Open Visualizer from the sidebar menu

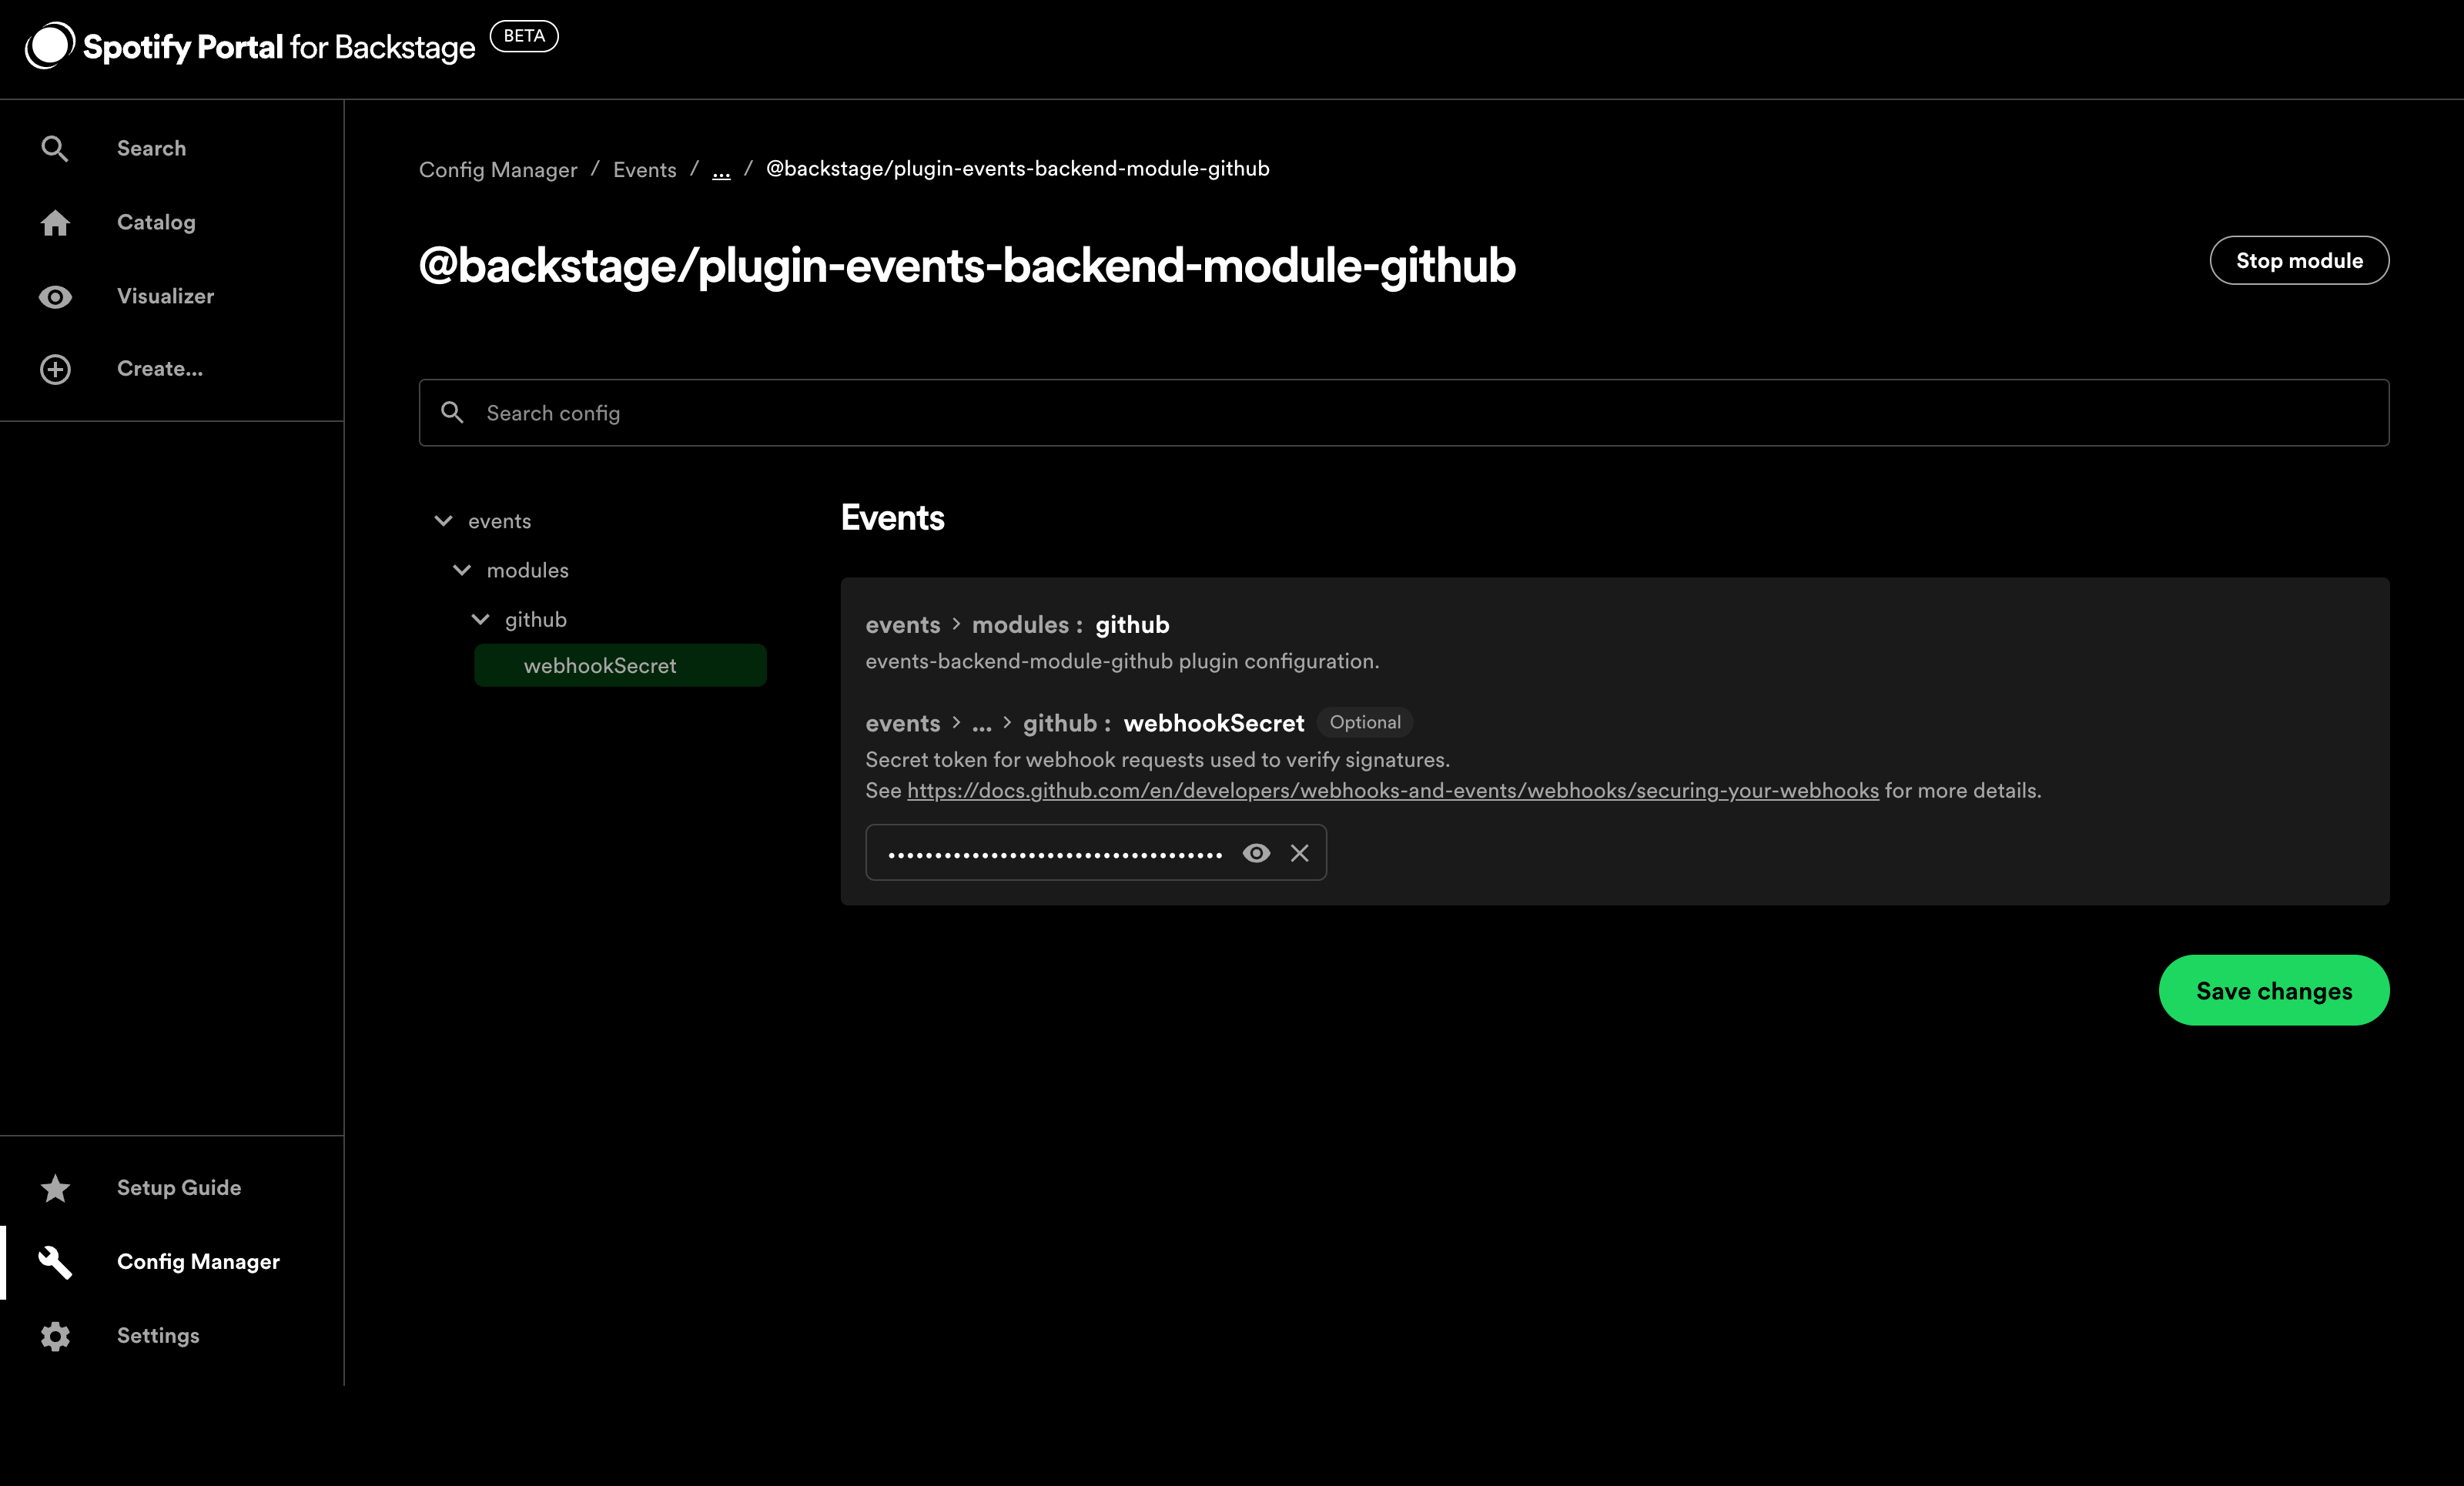coord(165,296)
